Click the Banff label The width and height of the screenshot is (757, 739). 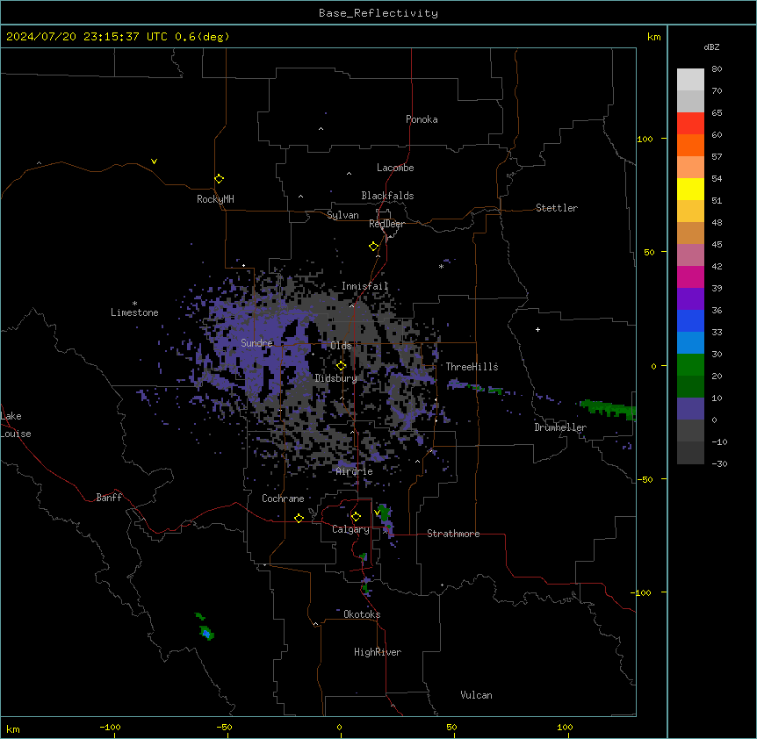click(109, 498)
